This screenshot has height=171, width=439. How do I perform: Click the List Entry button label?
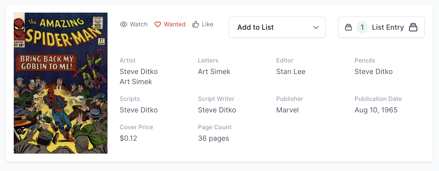pyautogui.click(x=388, y=27)
